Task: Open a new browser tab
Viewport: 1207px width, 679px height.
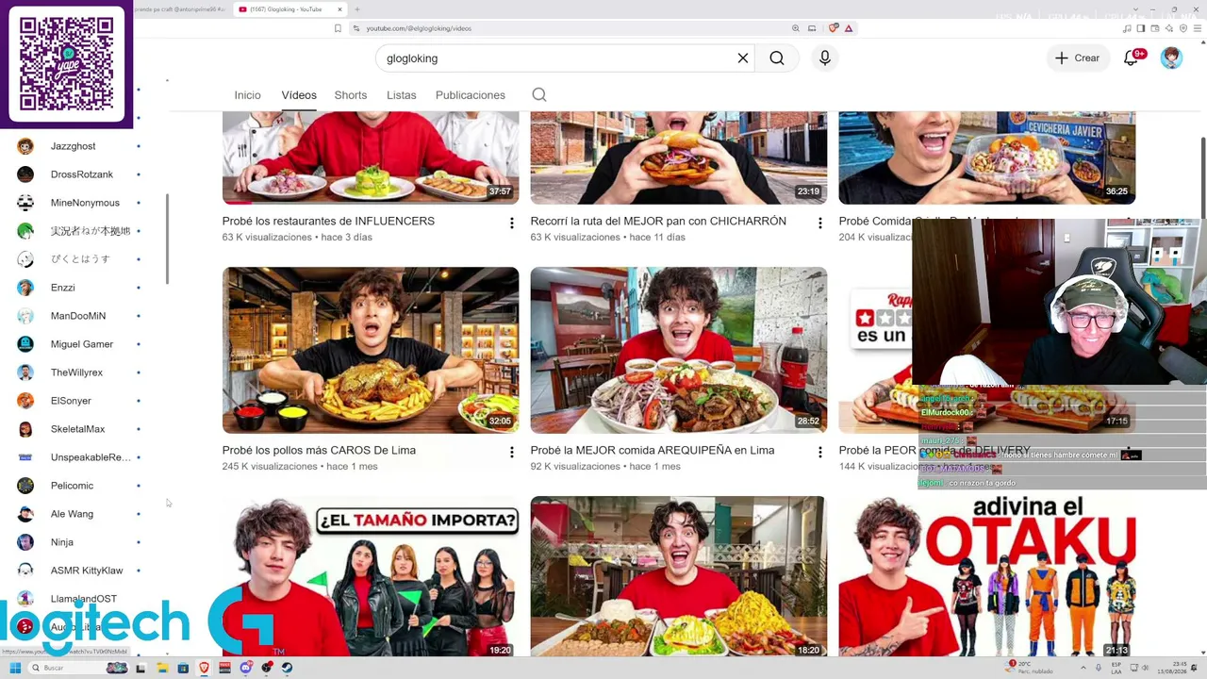Action: point(357,9)
